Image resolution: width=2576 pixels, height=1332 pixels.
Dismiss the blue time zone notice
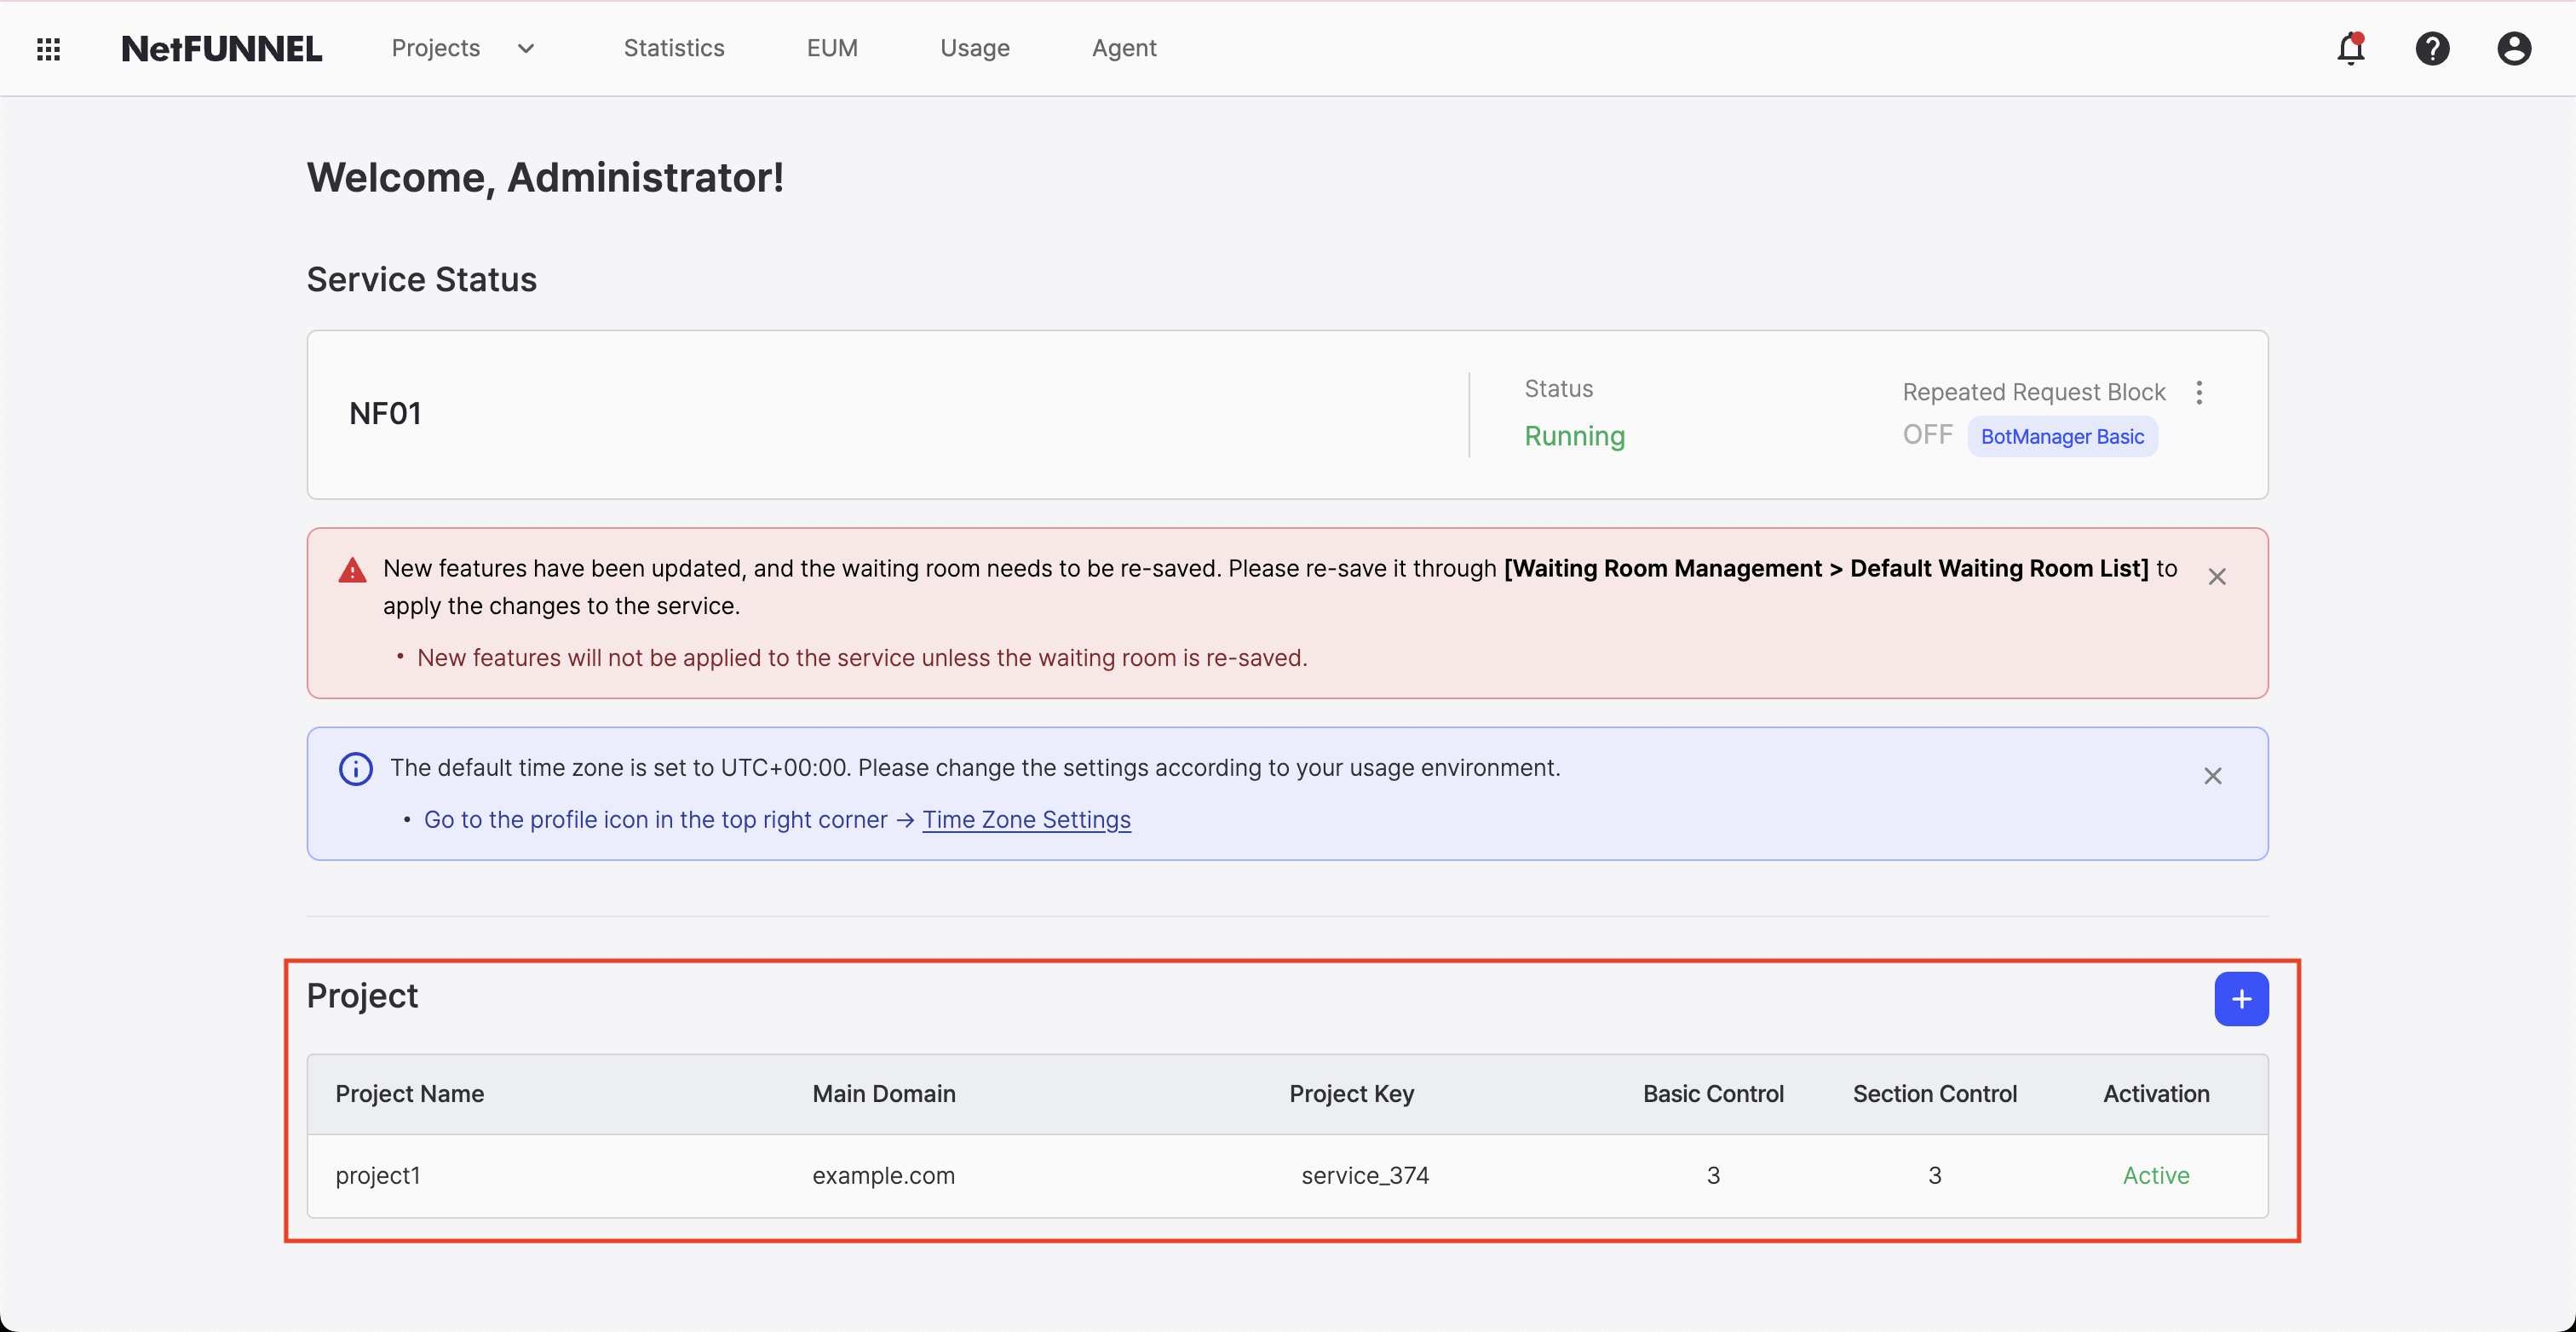[2213, 776]
